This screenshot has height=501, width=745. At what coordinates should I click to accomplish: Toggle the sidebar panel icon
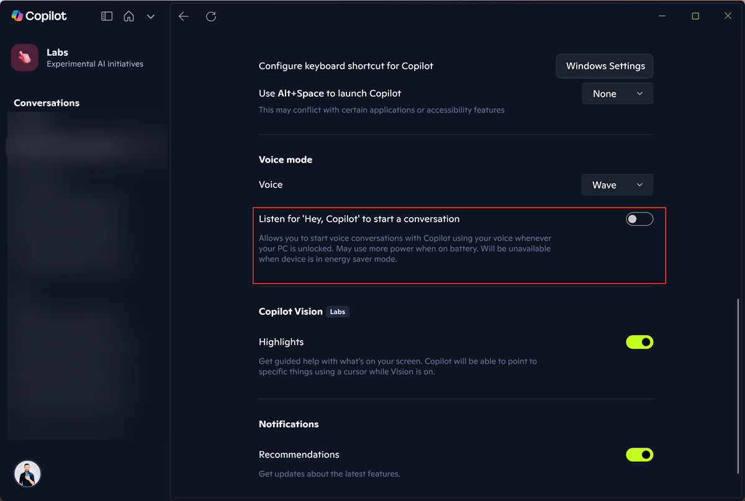pyautogui.click(x=107, y=17)
